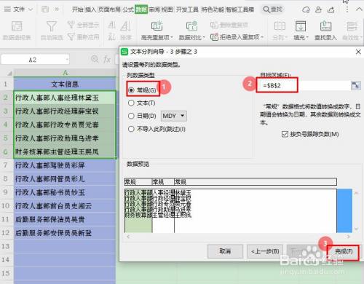This screenshot has height=284, width=364.
Task: Expand the 高亮重复项 dropdown
Action: coord(172,37)
